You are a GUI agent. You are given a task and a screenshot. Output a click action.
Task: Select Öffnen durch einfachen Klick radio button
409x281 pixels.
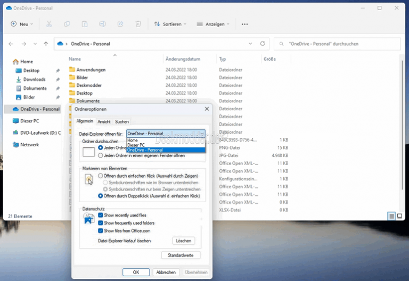[100, 176]
